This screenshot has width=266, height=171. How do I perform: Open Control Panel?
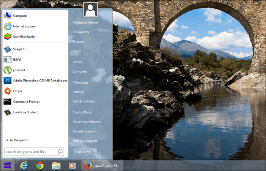tap(82, 113)
